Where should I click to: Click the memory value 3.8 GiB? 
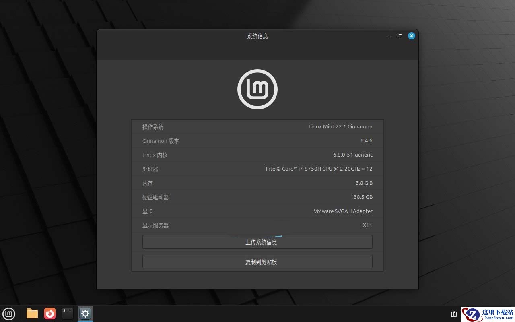coord(364,183)
